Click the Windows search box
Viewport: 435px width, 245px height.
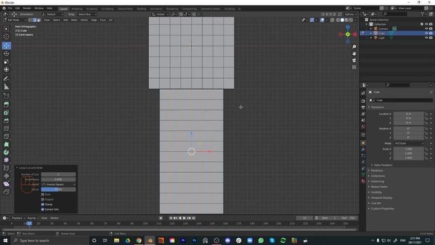pyautogui.click(x=50, y=240)
